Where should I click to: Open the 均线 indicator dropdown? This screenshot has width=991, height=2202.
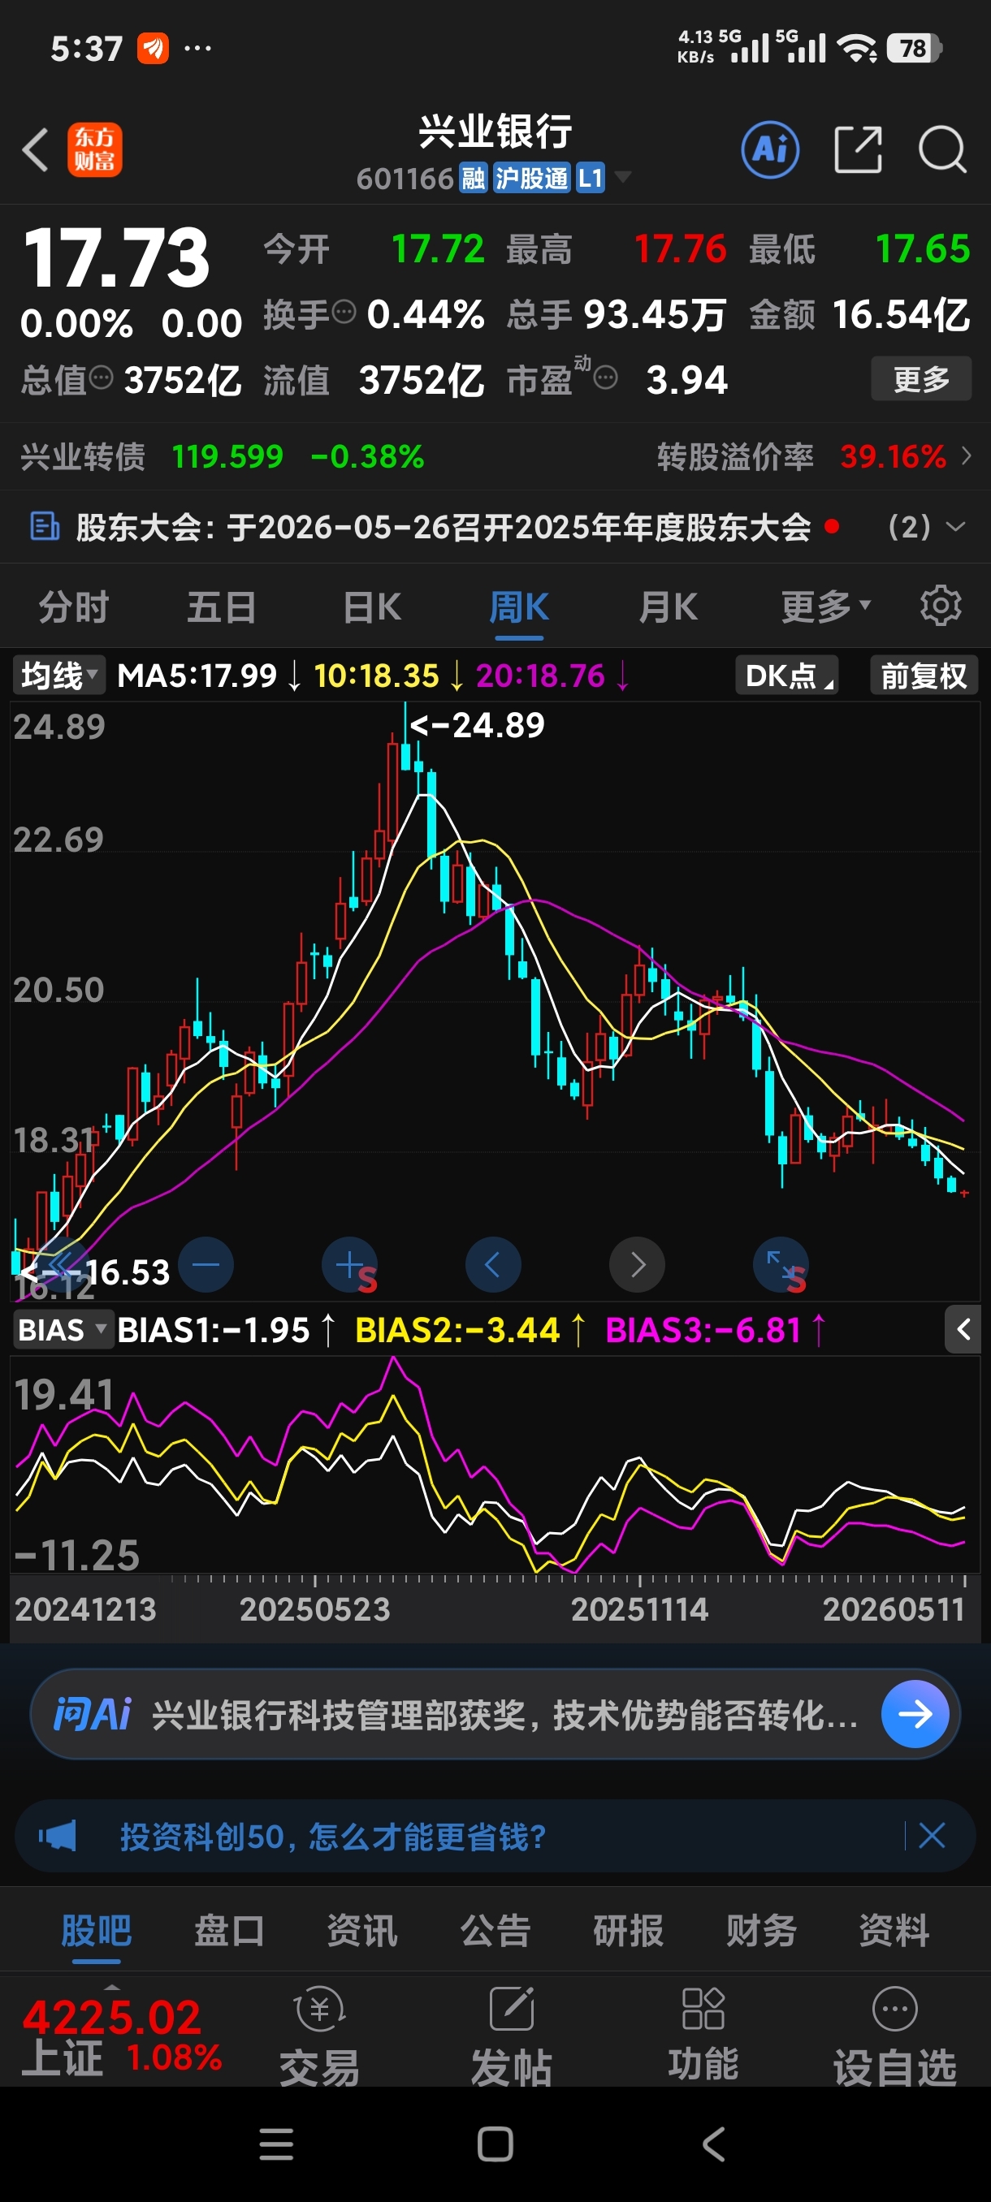tap(58, 676)
